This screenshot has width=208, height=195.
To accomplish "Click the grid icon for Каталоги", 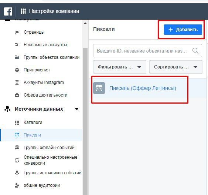I will point(17,122).
